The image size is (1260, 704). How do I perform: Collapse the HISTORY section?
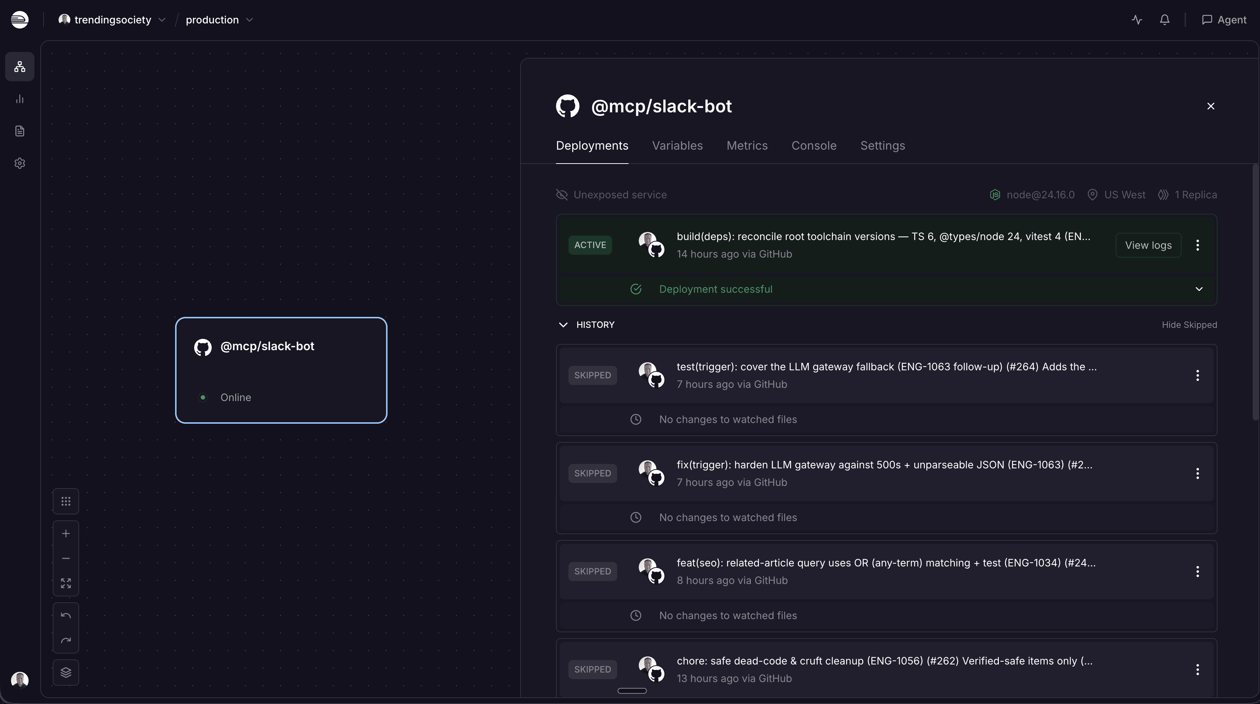[x=563, y=325]
